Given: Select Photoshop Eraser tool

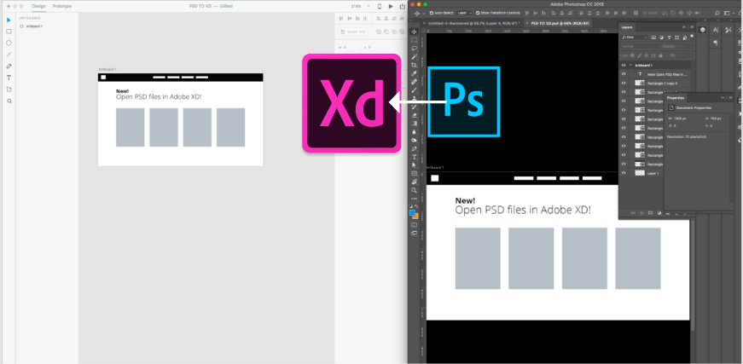Looking at the screenshot, I should coord(414,115).
